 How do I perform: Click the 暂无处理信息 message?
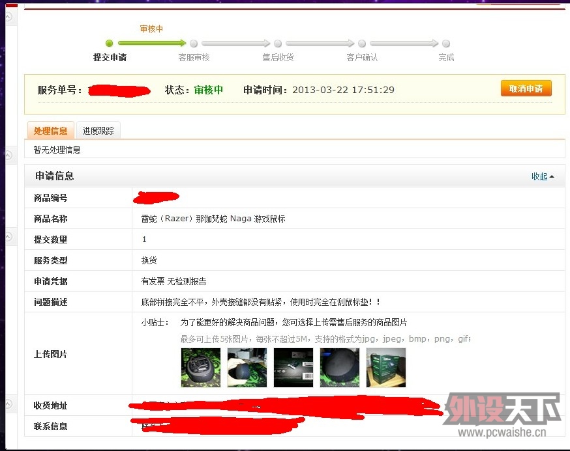[x=57, y=150]
